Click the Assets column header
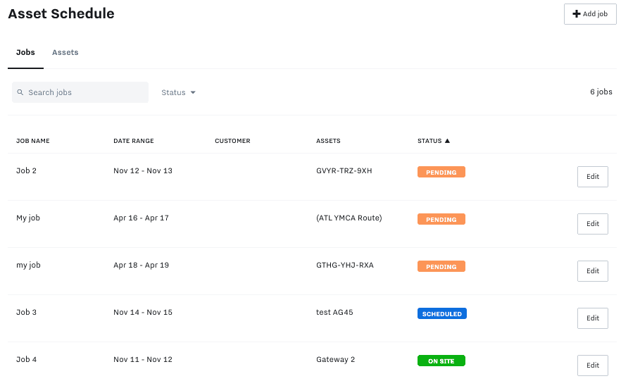 tap(328, 141)
